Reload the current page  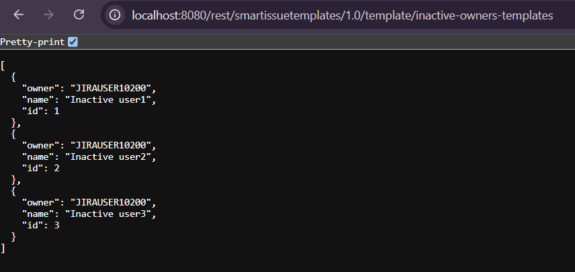coord(79,15)
